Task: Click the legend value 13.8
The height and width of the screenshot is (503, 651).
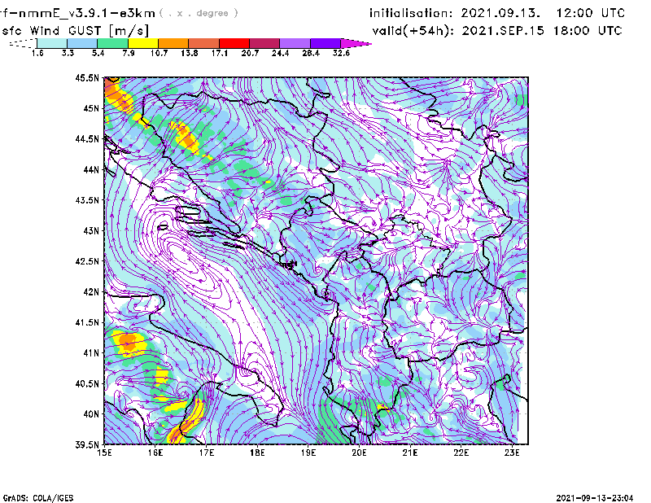Action: pyautogui.click(x=189, y=53)
